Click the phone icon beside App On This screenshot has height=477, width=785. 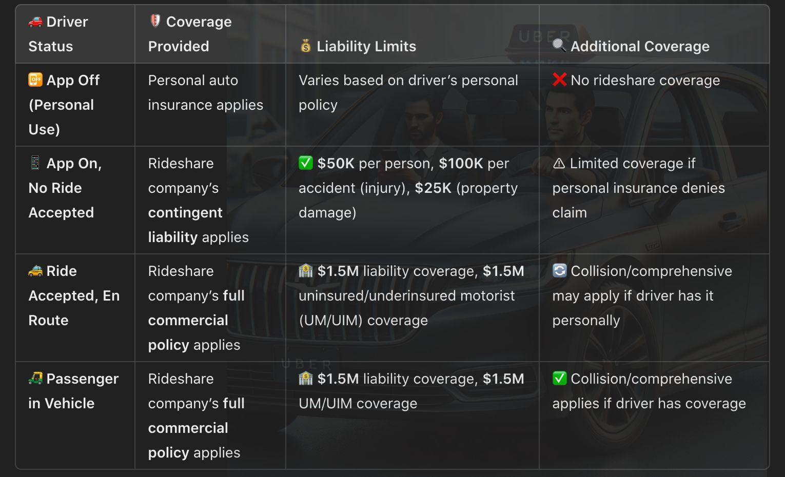(x=35, y=163)
